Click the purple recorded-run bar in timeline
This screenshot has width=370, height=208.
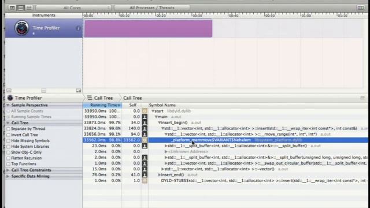click(148, 28)
